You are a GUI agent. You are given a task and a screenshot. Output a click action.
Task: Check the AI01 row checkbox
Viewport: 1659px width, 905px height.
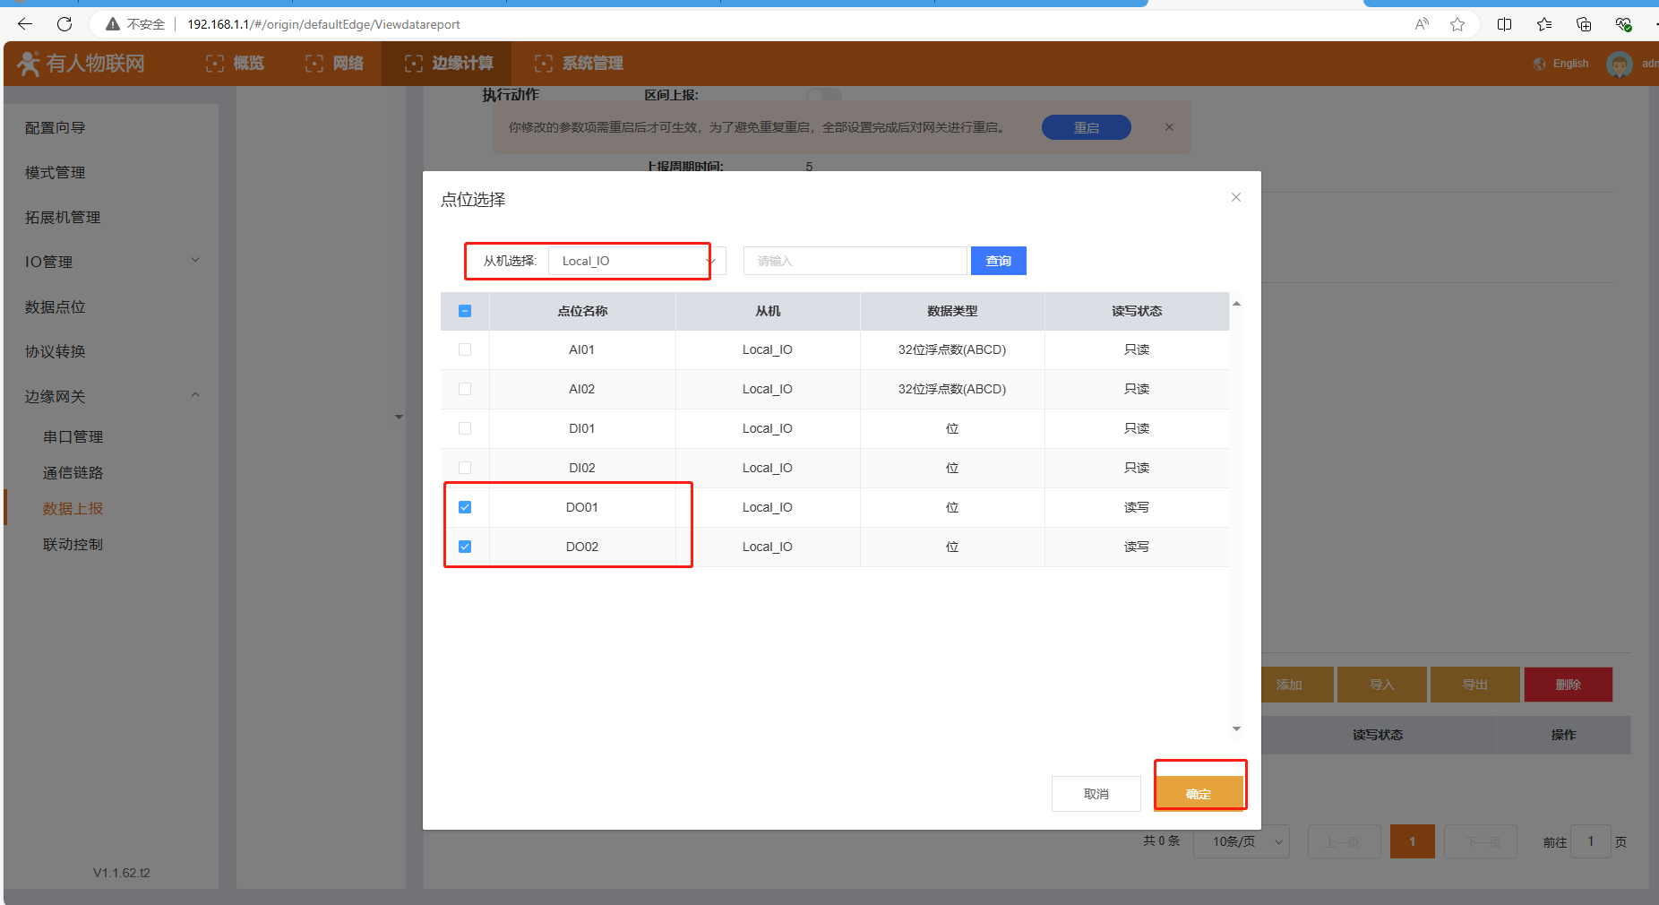point(465,349)
